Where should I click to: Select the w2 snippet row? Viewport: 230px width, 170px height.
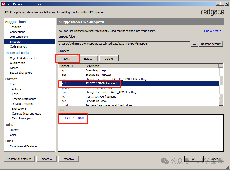point(139,101)
